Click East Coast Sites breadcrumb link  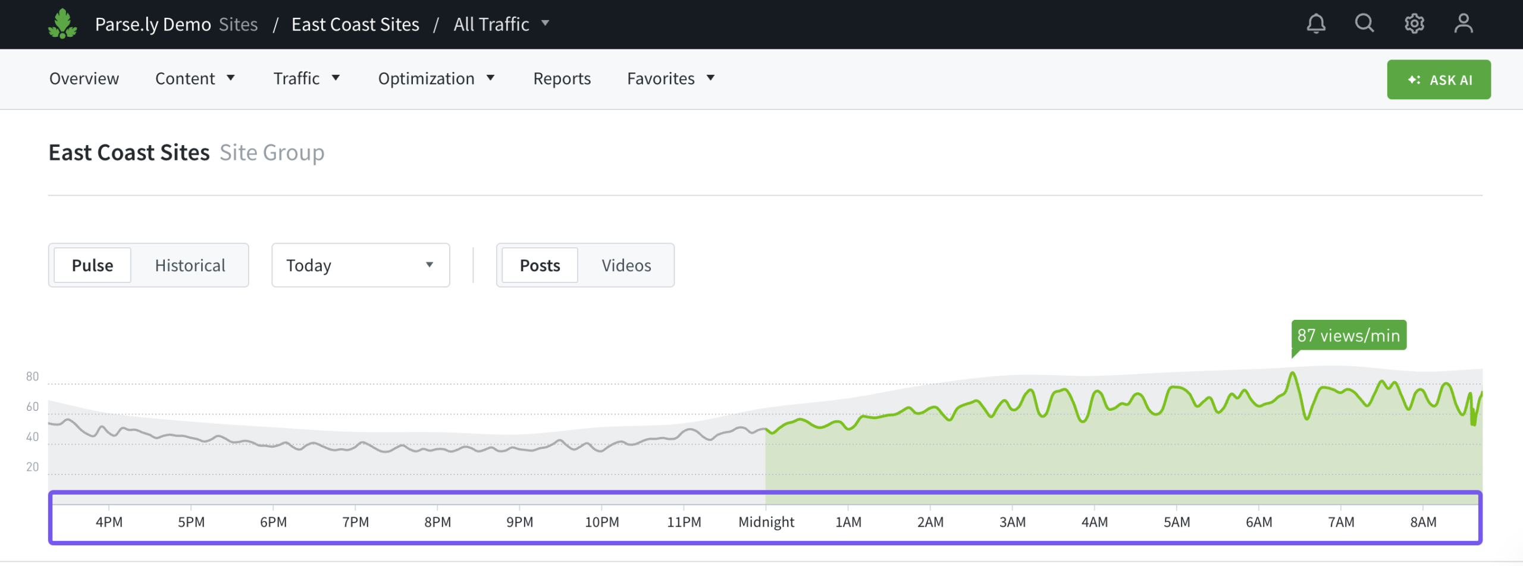pyautogui.click(x=355, y=24)
